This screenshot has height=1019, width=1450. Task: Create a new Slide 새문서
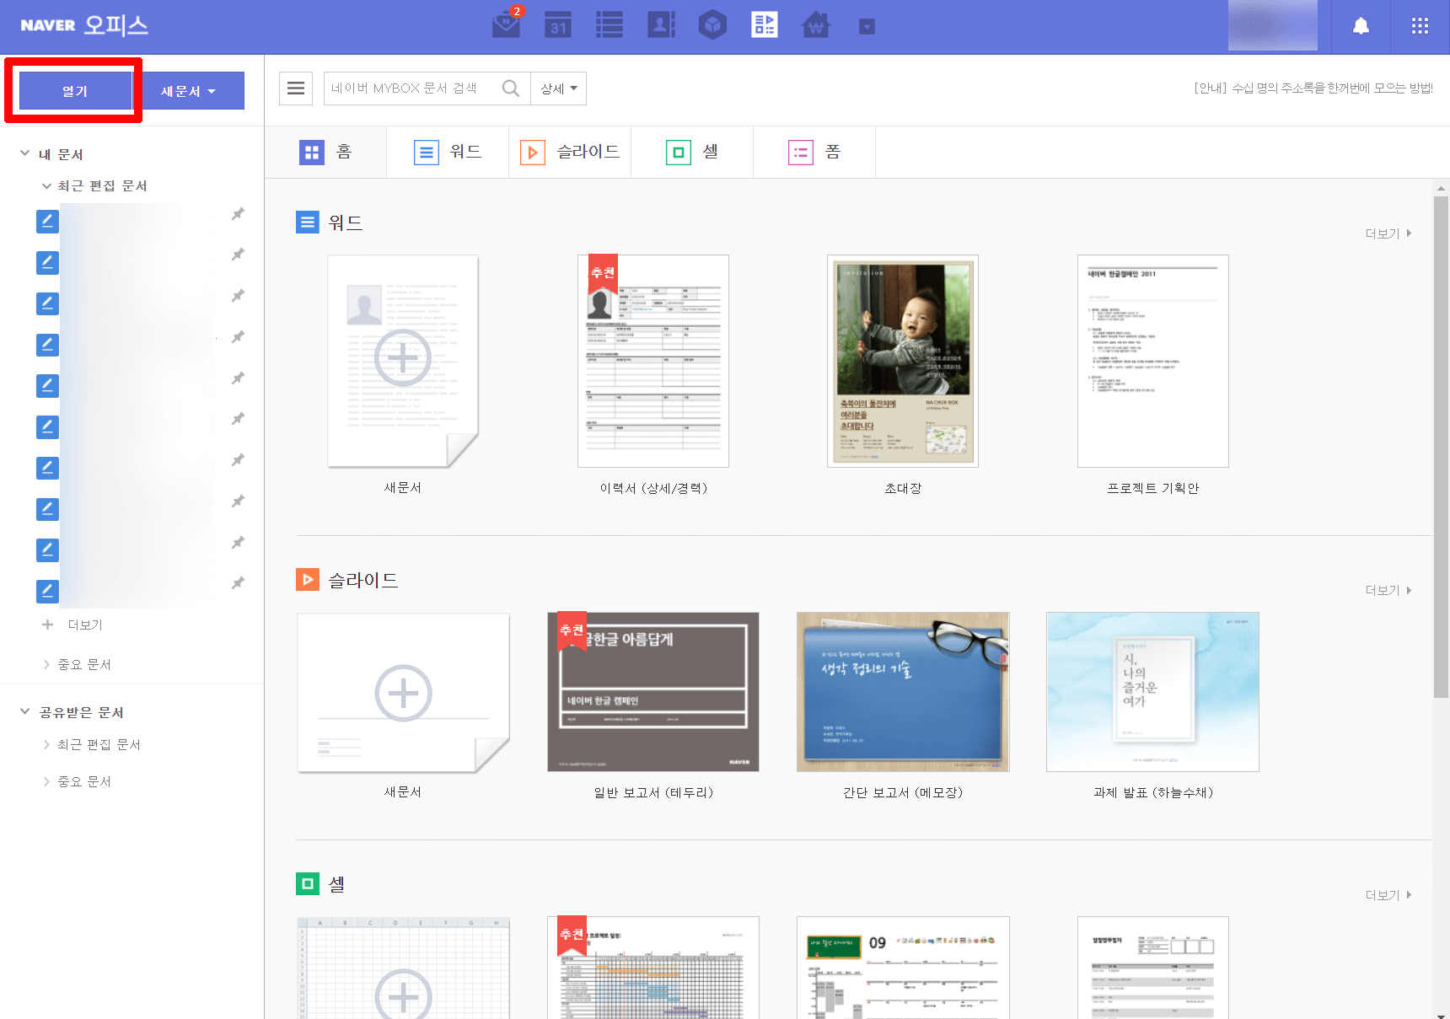[403, 692]
